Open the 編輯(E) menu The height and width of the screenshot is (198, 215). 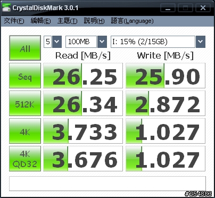pyautogui.click(x=40, y=21)
